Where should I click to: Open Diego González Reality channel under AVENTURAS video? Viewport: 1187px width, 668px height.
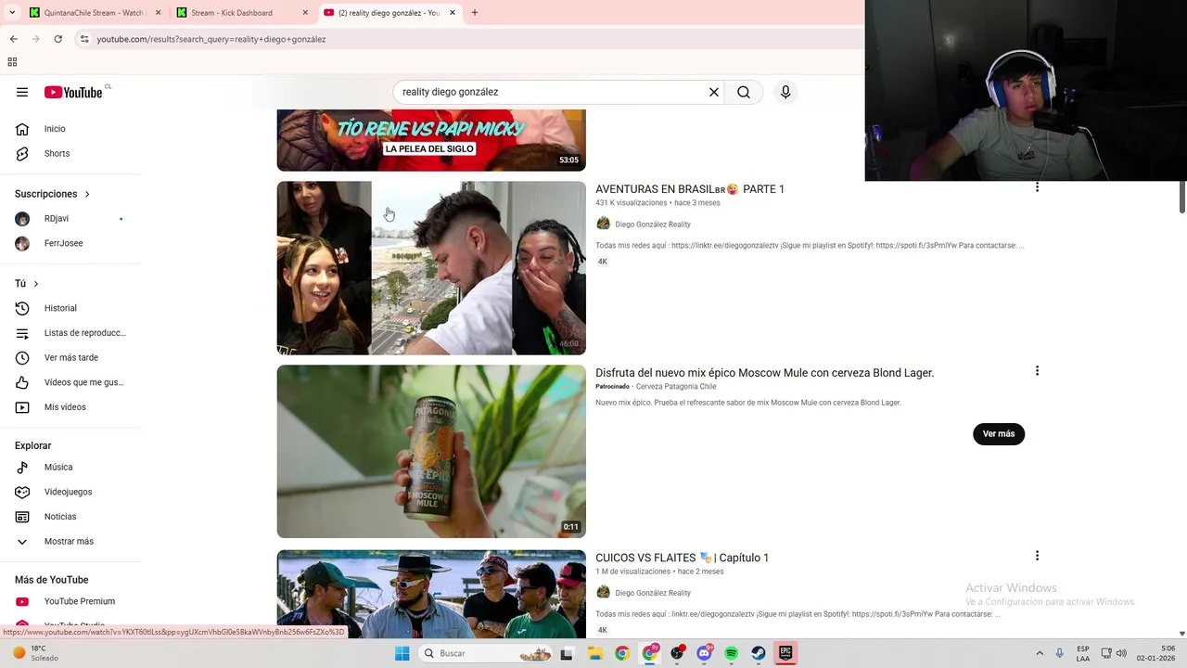[x=653, y=225]
